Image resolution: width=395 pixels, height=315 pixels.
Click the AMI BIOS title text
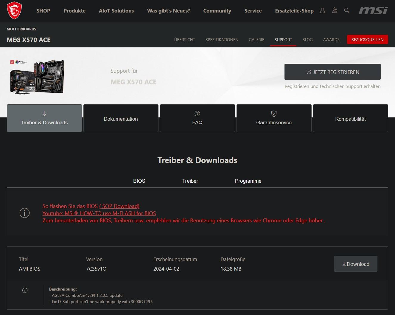[29, 269]
